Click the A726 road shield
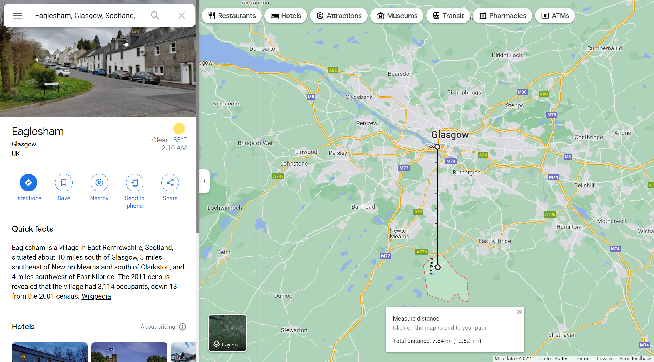Viewport: 654px width, 362px height. pyautogui.click(x=422, y=252)
